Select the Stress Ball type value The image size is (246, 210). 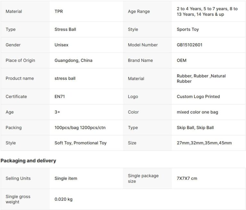pos(65,29)
